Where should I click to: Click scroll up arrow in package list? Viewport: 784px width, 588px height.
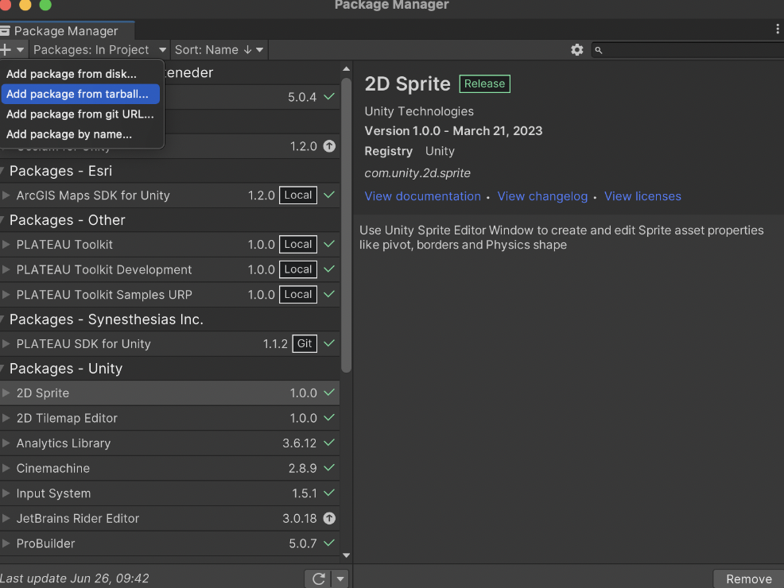(x=346, y=68)
